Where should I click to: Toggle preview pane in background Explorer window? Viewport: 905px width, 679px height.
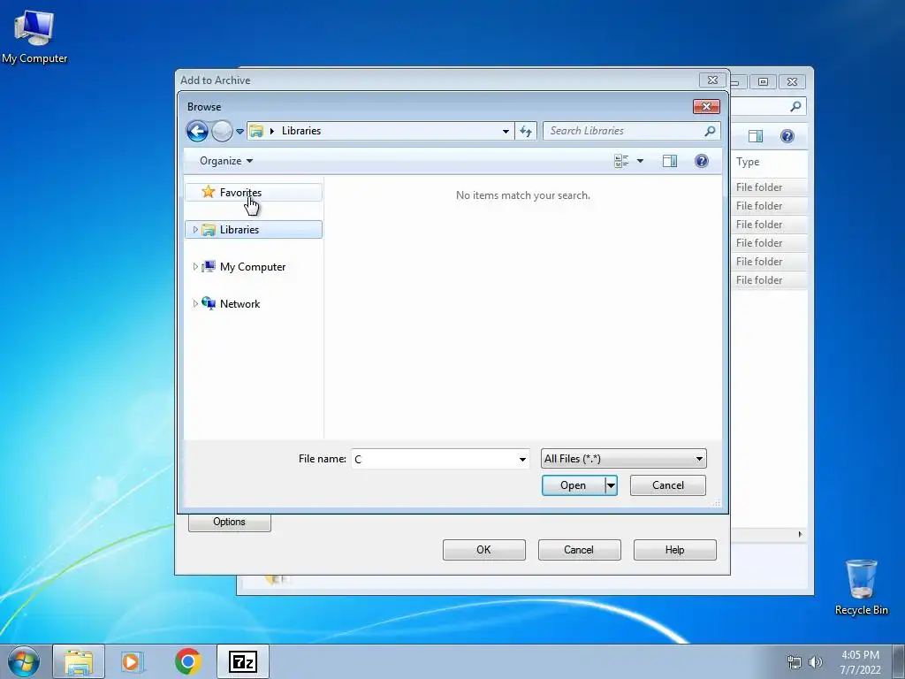[755, 136]
